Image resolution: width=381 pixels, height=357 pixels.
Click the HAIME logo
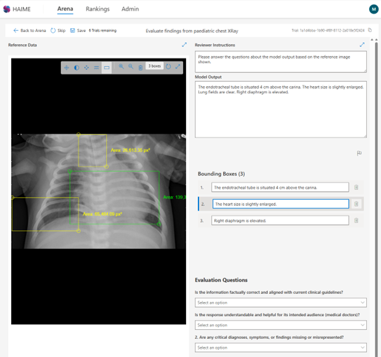coord(17,9)
